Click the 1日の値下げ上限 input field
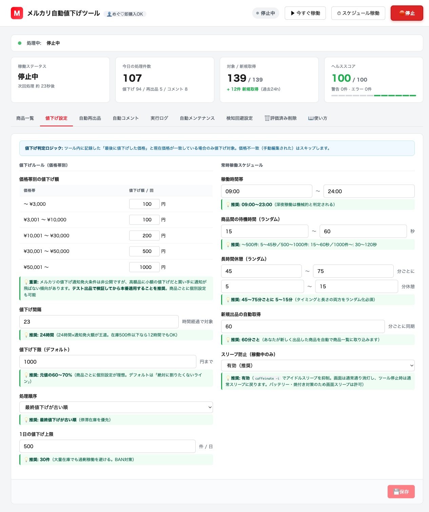The image size is (429, 512). pos(108,446)
